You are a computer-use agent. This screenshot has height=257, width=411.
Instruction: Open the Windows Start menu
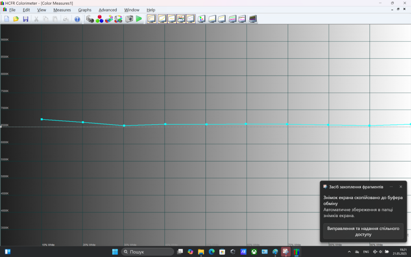coord(115,252)
